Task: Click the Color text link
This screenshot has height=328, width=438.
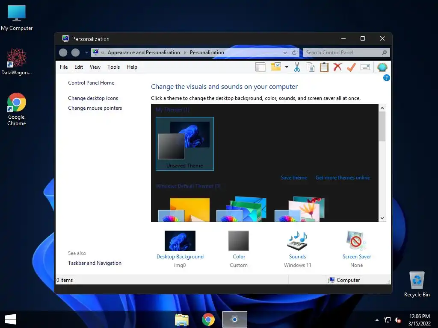Action: point(239,257)
